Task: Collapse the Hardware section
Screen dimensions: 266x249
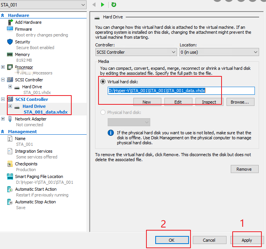Action: 3,15
